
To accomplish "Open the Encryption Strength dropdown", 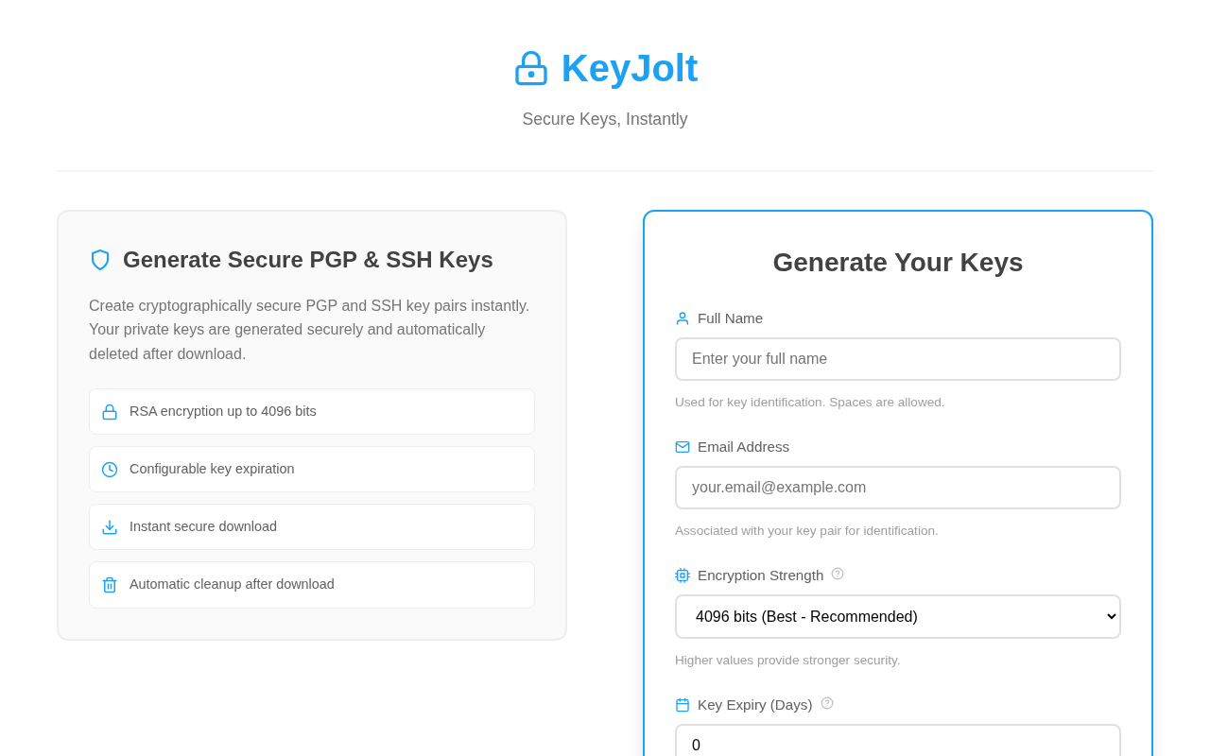I will (x=897, y=616).
